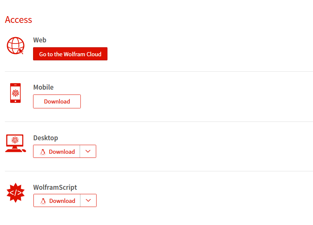This screenshot has width=313, height=225.
Task: Open the WolframScript download platform dropdown
Action: click(88, 201)
